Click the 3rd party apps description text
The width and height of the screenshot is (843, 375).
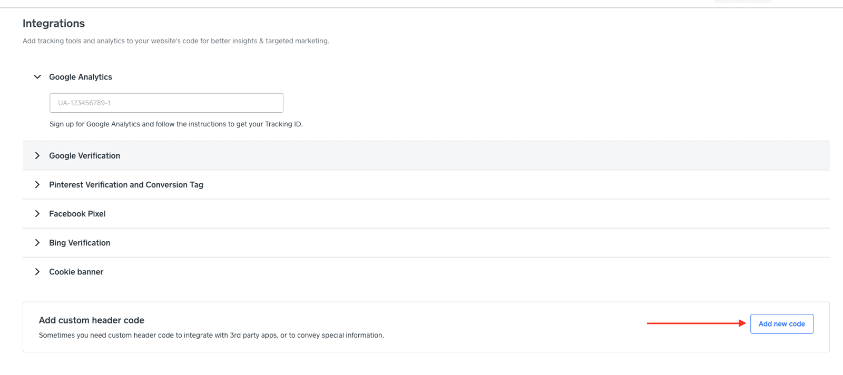click(x=211, y=335)
